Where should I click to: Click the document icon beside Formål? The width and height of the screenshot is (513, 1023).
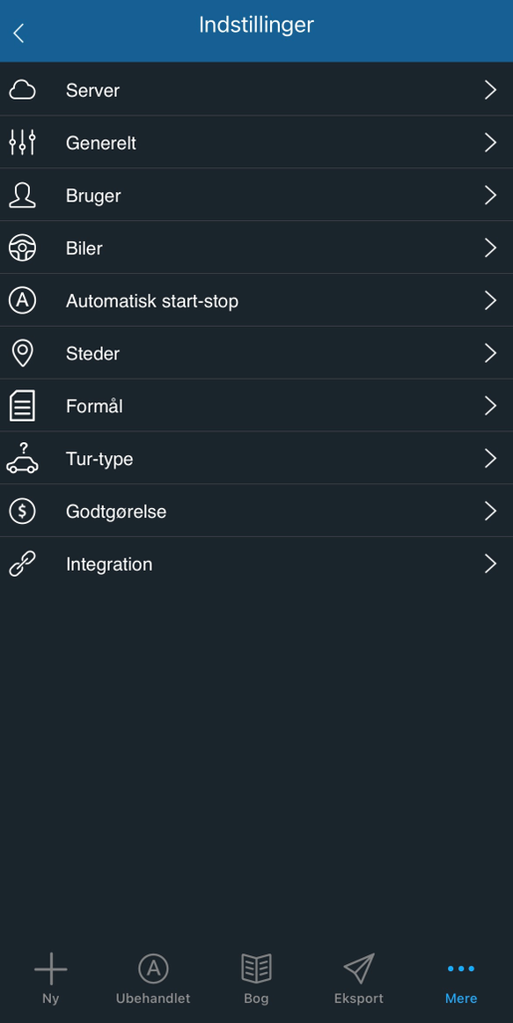(x=22, y=405)
